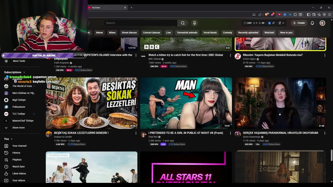Open options for Ribozim video
Screen dimensions: 333x187
325,55
